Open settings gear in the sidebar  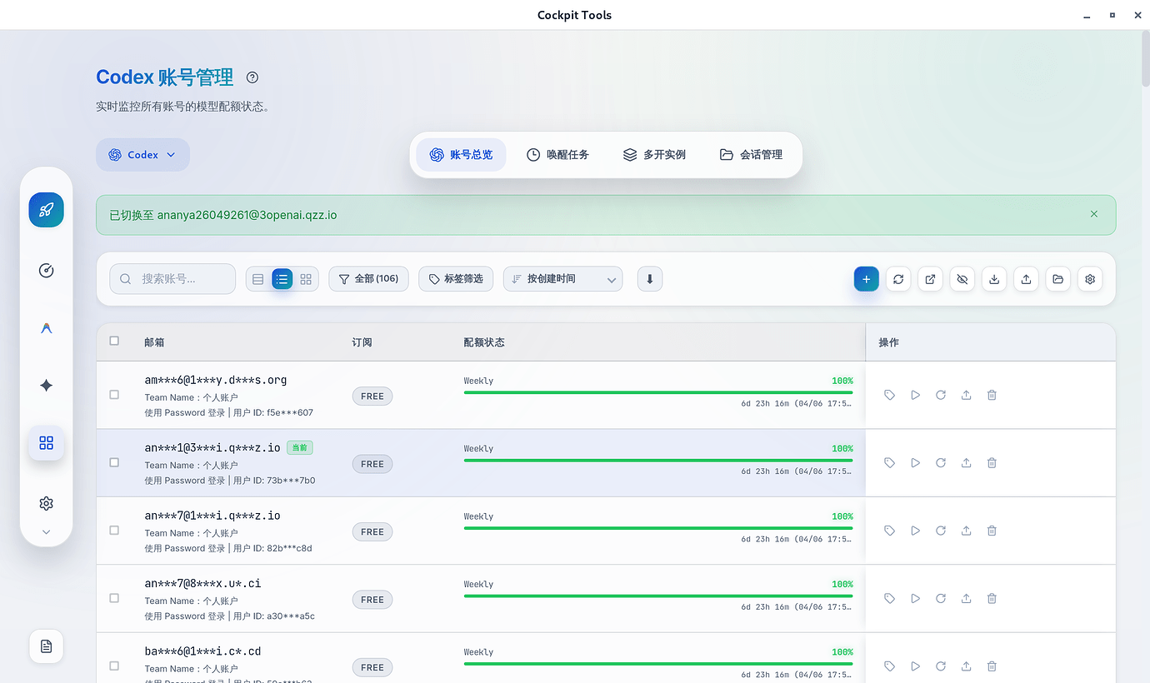46,503
